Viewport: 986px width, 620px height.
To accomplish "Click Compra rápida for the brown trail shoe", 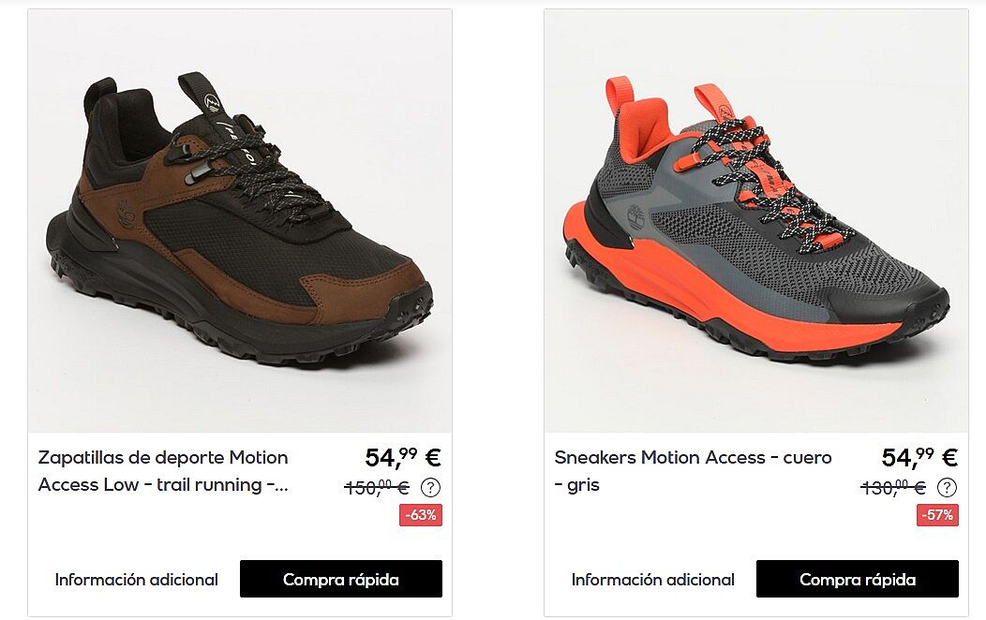I will pos(341,579).
